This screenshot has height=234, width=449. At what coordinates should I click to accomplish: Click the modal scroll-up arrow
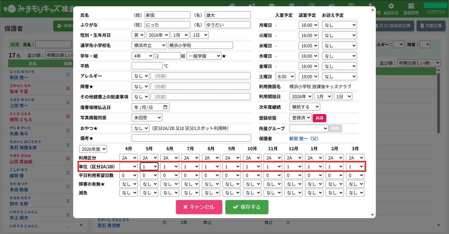pyautogui.click(x=372, y=10)
